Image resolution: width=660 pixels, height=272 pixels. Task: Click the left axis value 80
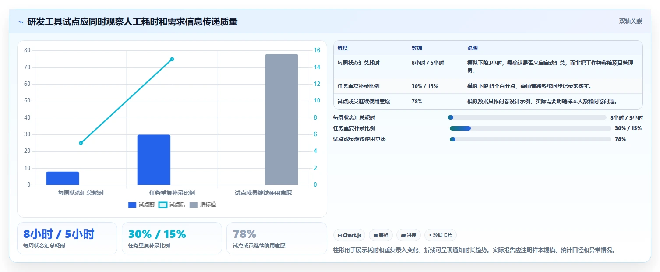[27, 50]
